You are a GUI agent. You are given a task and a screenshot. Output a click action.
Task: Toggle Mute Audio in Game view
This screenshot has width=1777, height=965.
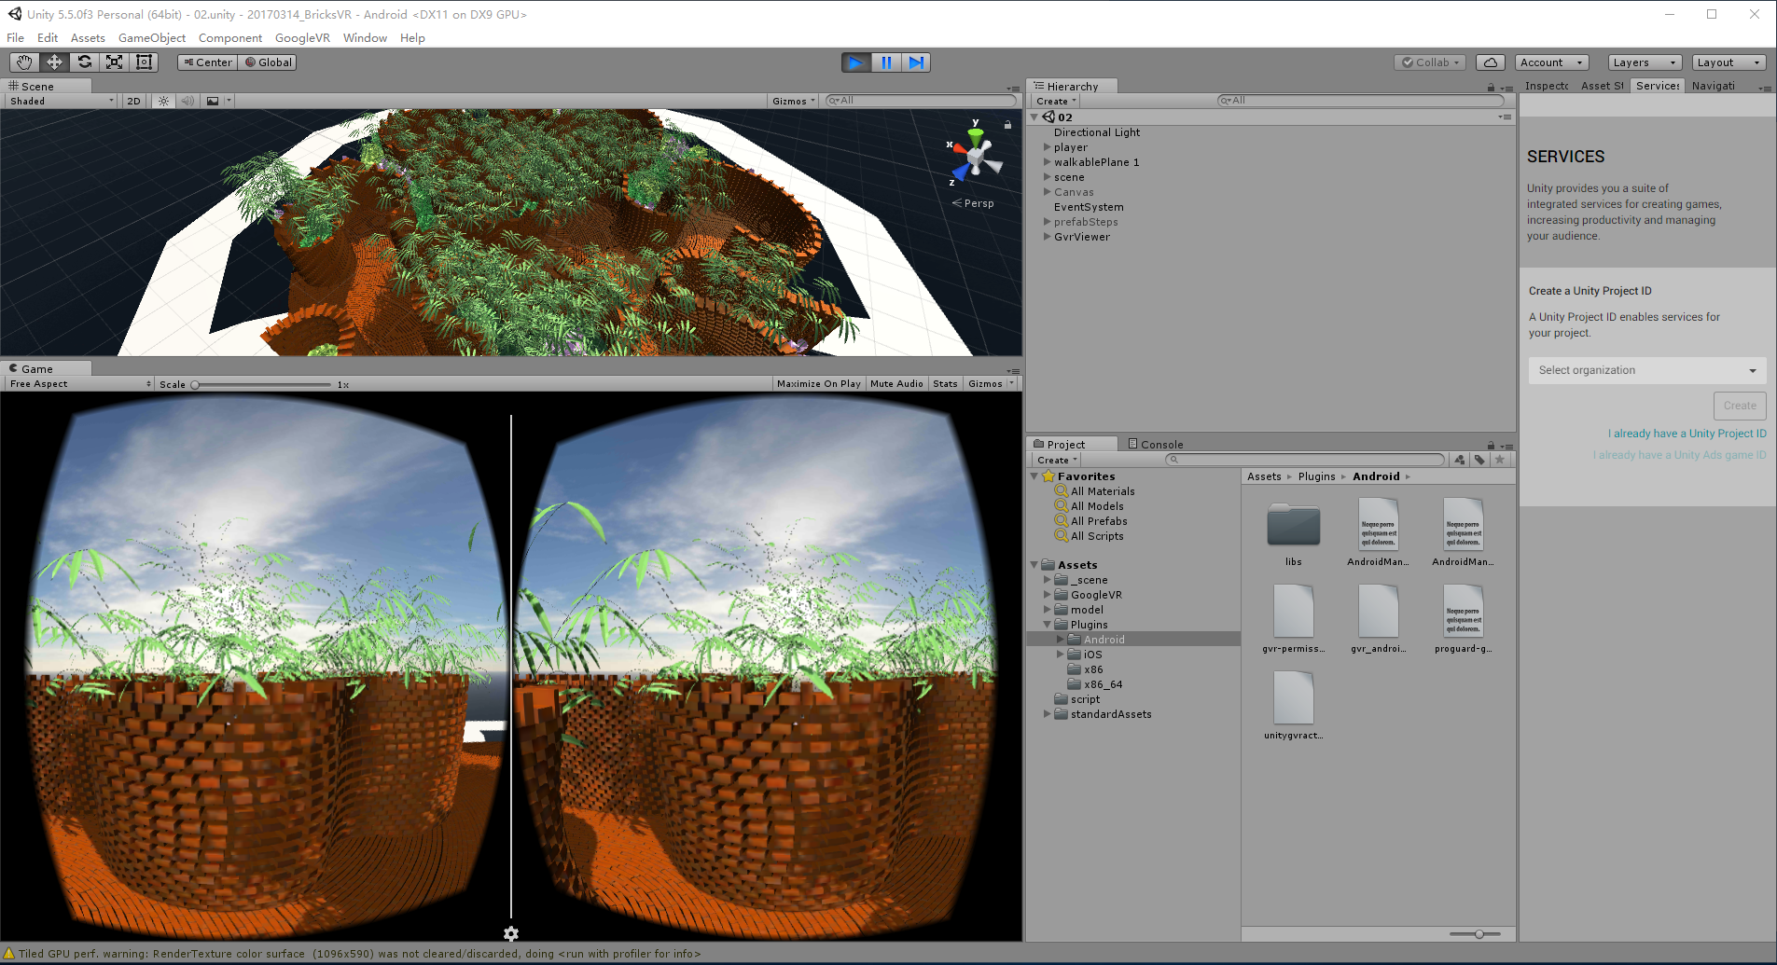point(895,384)
